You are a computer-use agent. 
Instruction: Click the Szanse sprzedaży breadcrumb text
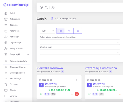tap(67, 18)
